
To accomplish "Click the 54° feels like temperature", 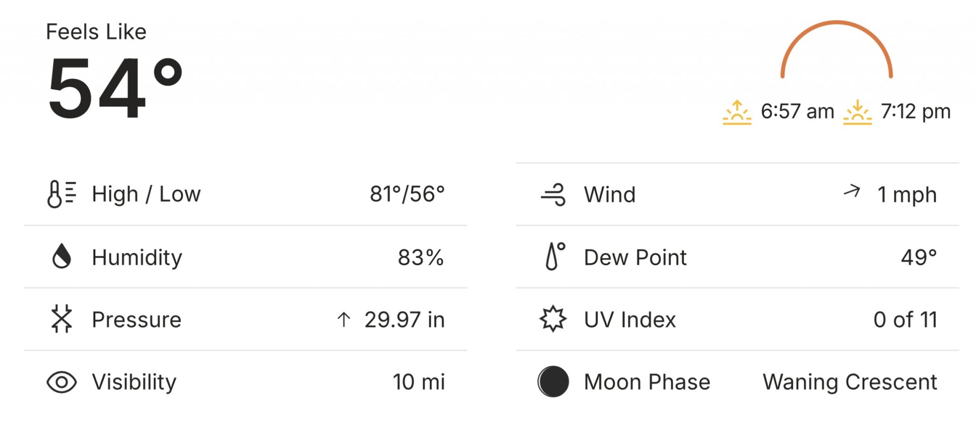I will [115, 88].
